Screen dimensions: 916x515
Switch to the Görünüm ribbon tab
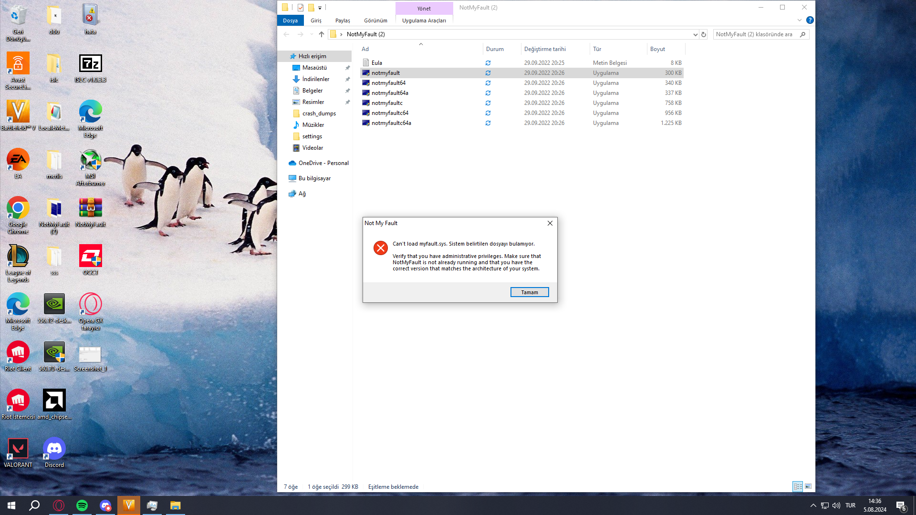[x=375, y=21]
